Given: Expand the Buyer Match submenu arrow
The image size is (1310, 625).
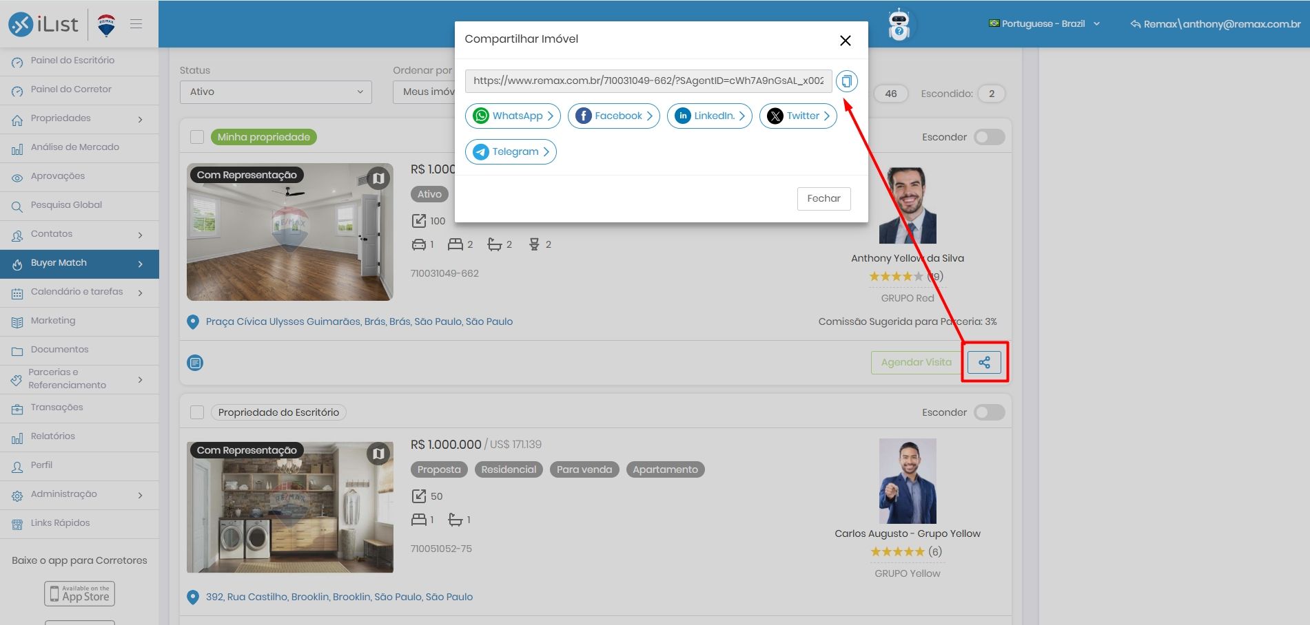Looking at the screenshot, I should 141,264.
